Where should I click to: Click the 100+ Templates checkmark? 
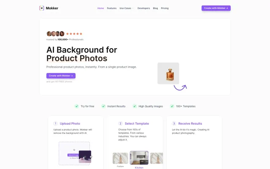tap(172, 106)
